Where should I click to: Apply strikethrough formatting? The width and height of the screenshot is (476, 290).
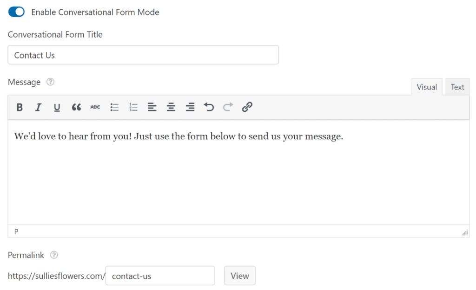tap(95, 107)
